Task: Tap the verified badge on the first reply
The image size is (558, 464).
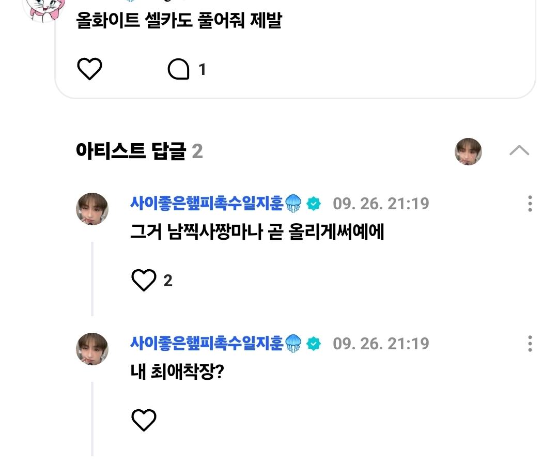Action: 314,204
